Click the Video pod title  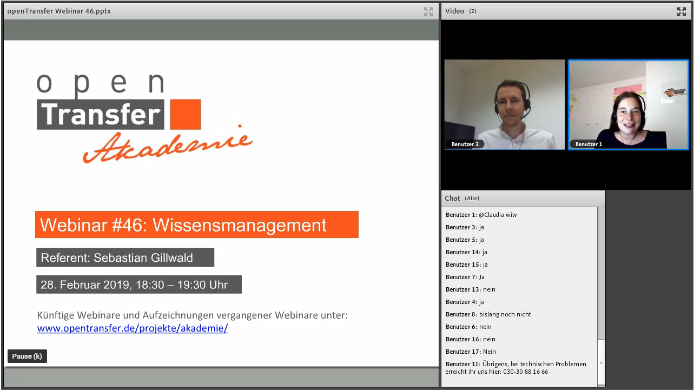coord(454,11)
